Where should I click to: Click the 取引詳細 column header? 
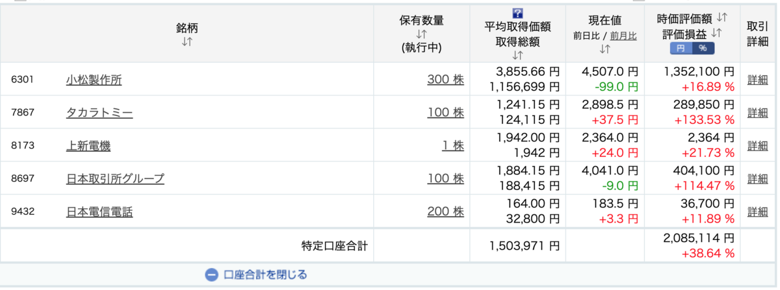(758, 33)
